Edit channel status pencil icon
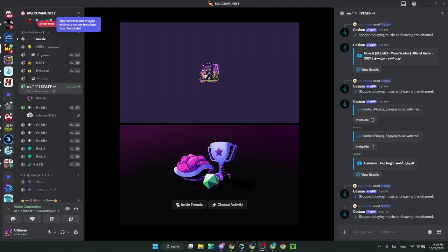448x252 pixels. coord(54,91)
